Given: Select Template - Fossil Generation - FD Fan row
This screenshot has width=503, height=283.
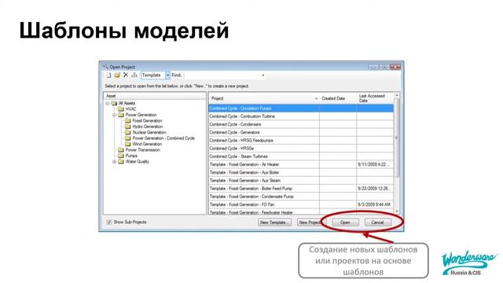Looking at the screenshot, I should click(301, 204).
